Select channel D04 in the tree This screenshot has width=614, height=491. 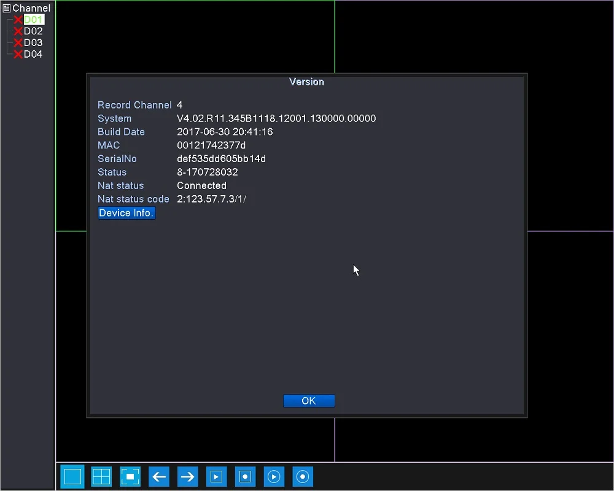point(33,54)
